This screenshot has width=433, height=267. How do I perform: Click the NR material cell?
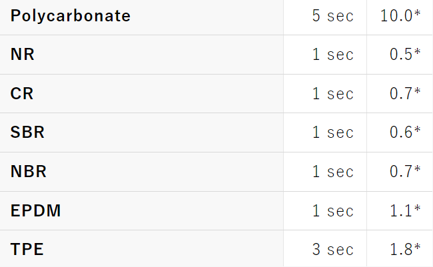point(141,55)
